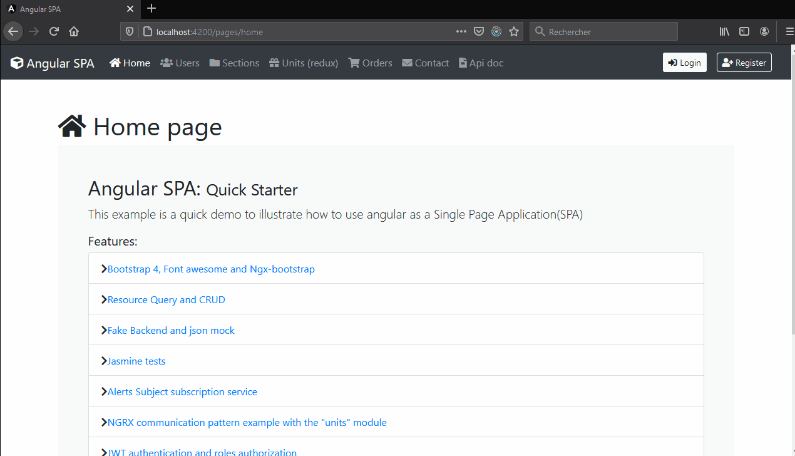Image resolution: width=795 pixels, height=456 pixels.
Task: Open the page actions ellipsis menu
Action: (x=461, y=31)
